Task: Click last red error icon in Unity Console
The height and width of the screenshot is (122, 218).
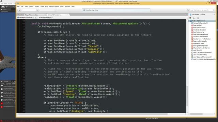Action: (x=2, y=107)
